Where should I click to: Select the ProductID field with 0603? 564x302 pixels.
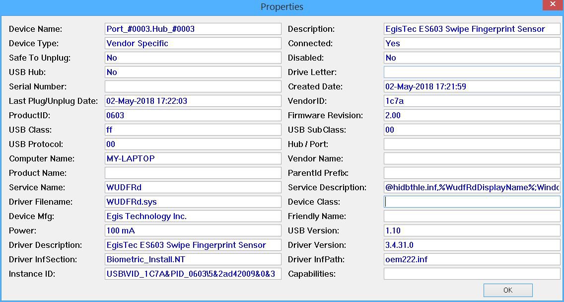pos(193,115)
